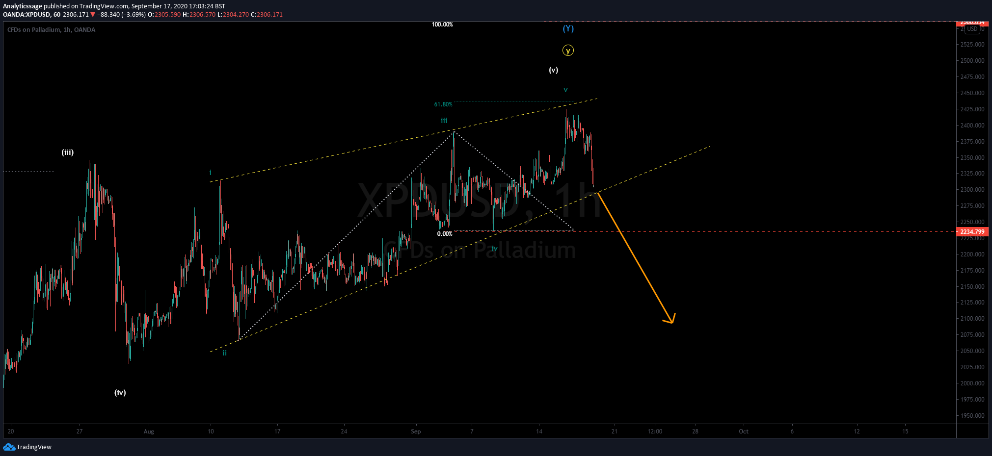
Task: Select the low value L:2304.270
Action: tap(233, 14)
